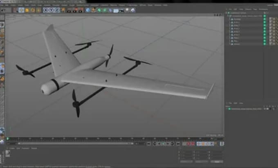Open the Camera object icon
This screenshot has height=168, width=278.
pyautogui.click(x=122, y=11)
